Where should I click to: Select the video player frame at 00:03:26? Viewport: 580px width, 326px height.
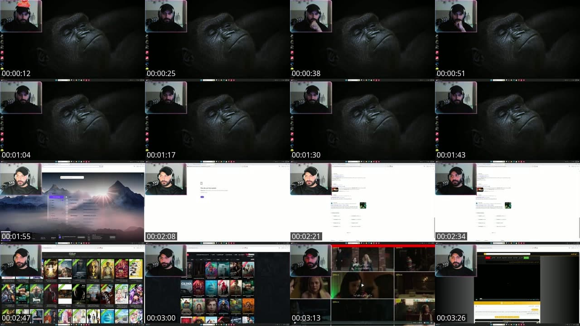click(x=507, y=285)
